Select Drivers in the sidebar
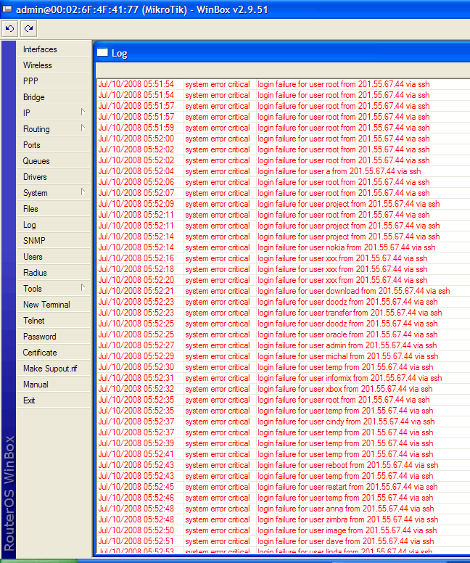Image resolution: width=470 pixels, height=563 pixels. pyautogui.click(x=54, y=177)
